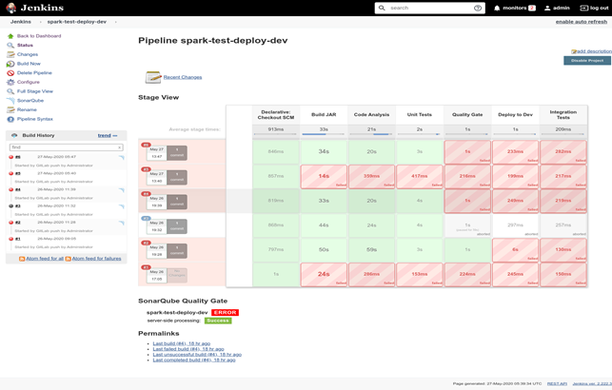This screenshot has width=612, height=390.
Task: Focus the header search box
Action: (429, 8)
